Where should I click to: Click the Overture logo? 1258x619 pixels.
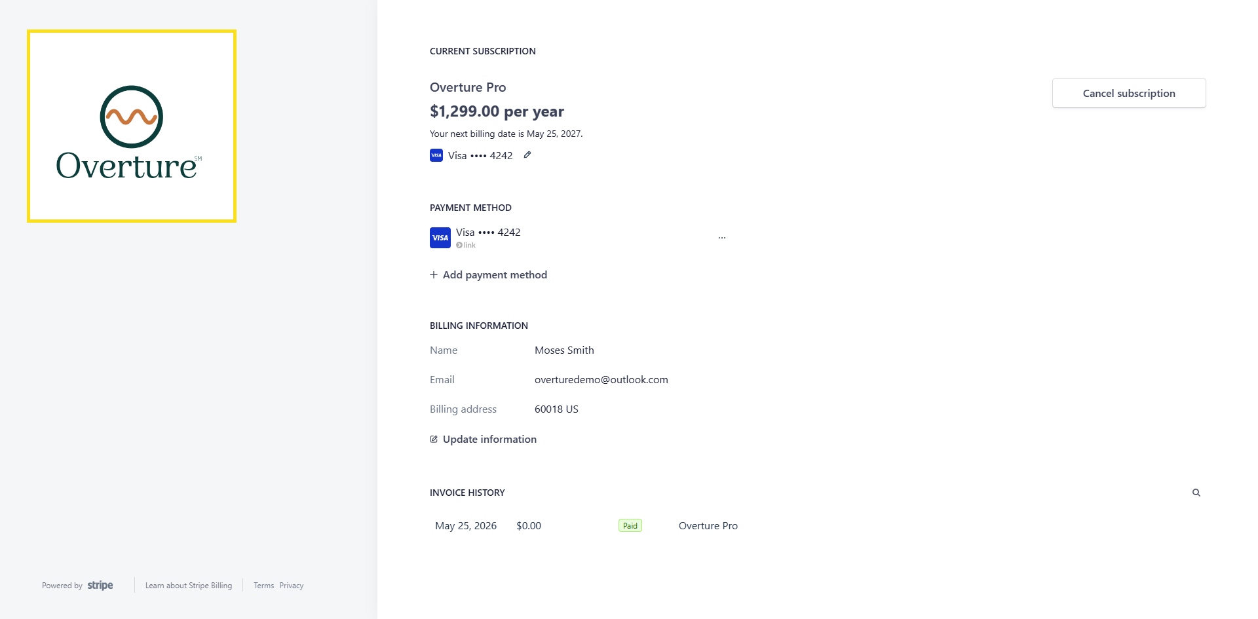click(131, 126)
